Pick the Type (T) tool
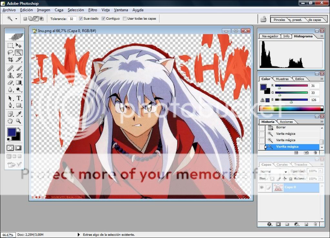330x238 pixels. (x=19, y=98)
